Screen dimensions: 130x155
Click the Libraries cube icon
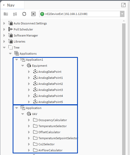pyautogui.click(x=11, y=42)
